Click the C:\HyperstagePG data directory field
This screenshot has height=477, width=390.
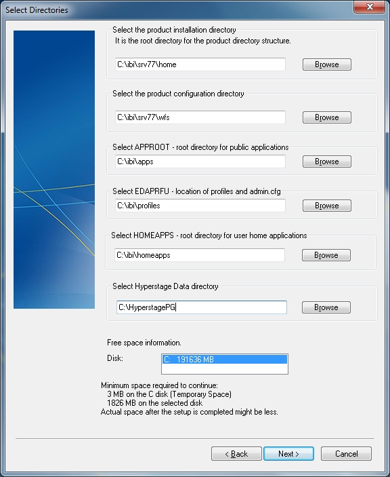tap(202, 307)
